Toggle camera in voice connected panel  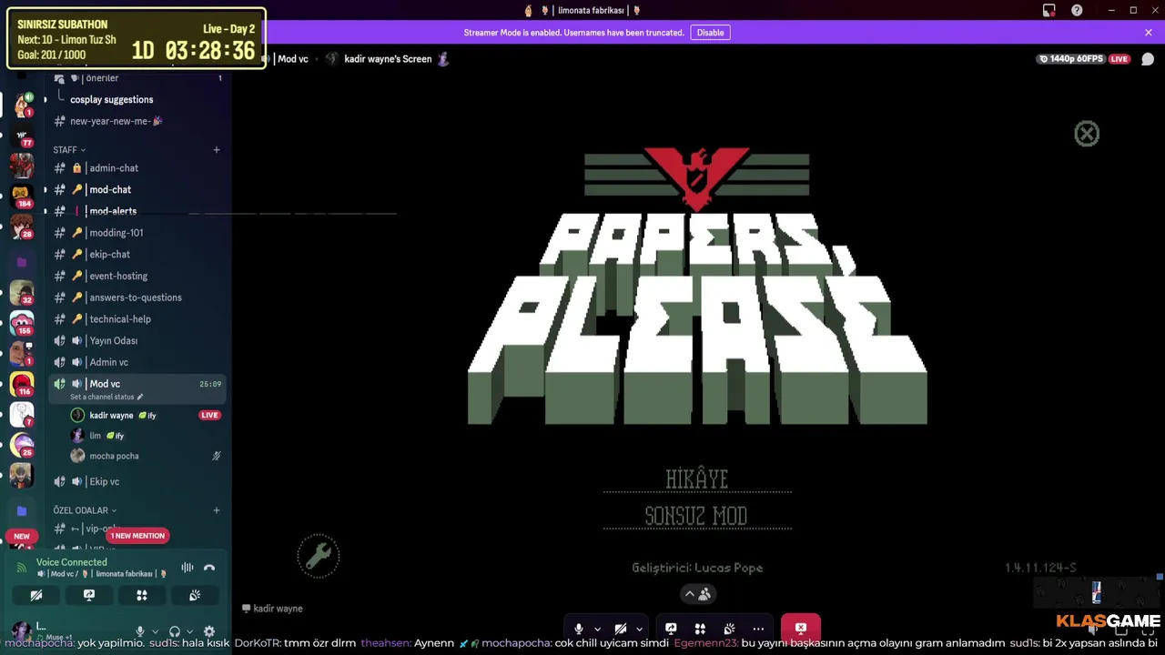pyautogui.click(x=36, y=595)
